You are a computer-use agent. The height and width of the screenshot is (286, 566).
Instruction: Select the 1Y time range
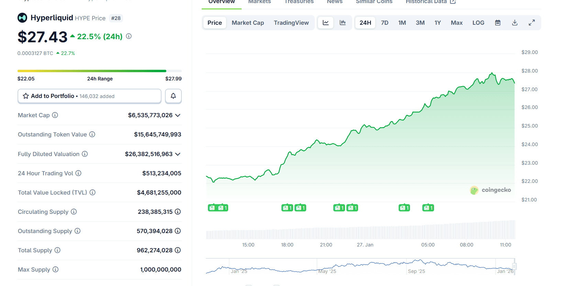pos(437,23)
